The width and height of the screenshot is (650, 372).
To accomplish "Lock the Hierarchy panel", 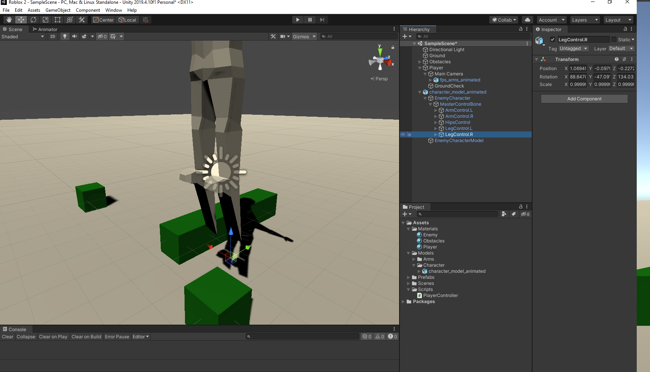I will [521, 29].
